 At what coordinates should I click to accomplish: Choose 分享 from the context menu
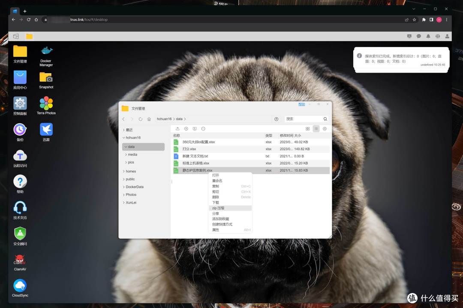[x=230, y=213]
